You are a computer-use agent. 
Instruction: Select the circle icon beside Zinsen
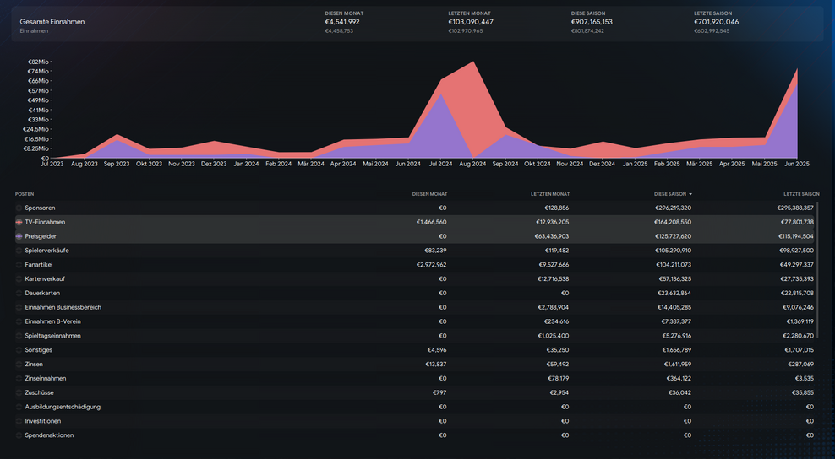19,364
